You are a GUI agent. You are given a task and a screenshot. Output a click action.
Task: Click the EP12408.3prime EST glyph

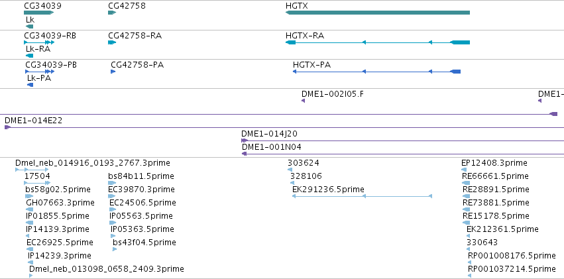tap(465, 170)
